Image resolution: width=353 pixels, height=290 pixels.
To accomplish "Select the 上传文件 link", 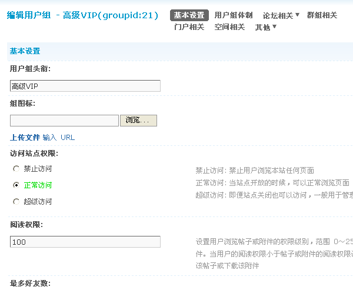I will 25,138.
